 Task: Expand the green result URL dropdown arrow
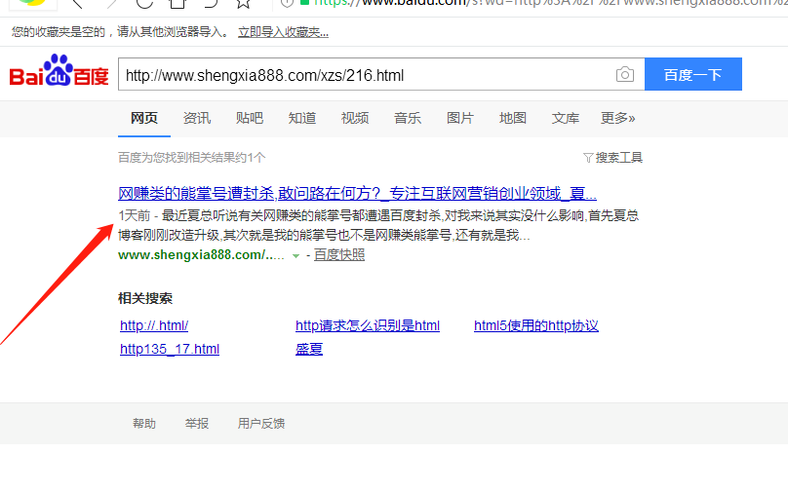[x=295, y=255]
